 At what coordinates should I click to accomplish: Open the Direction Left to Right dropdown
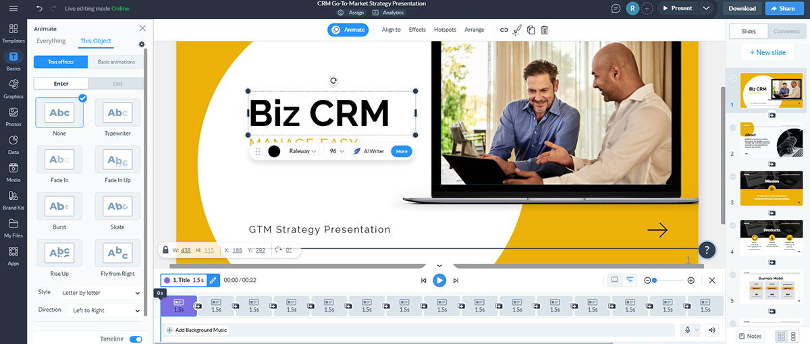tap(104, 310)
